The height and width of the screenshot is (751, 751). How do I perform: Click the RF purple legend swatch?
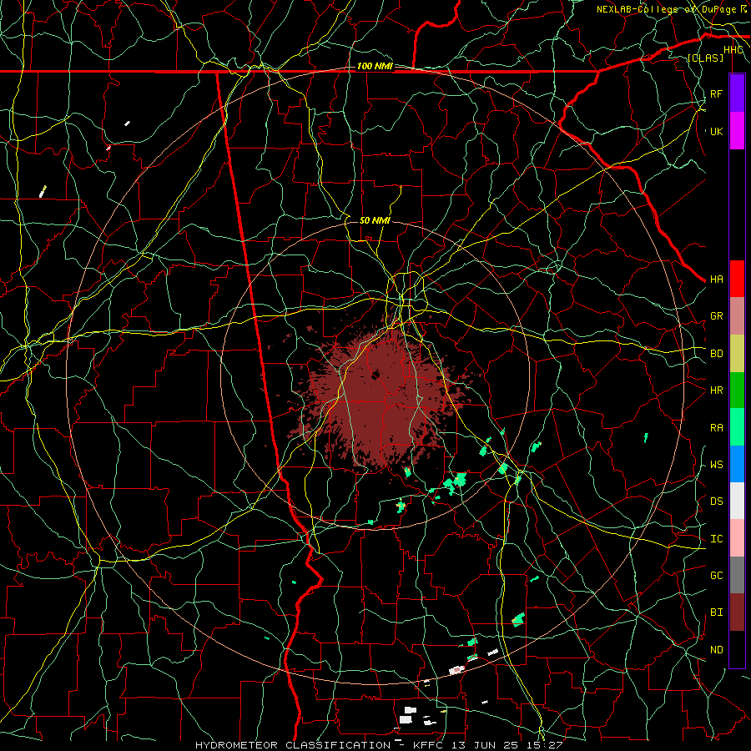pos(737,93)
